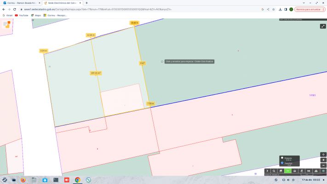Open the YouTube bookmark
327x184 pixels.
pyautogui.click(x=21, y=15)
